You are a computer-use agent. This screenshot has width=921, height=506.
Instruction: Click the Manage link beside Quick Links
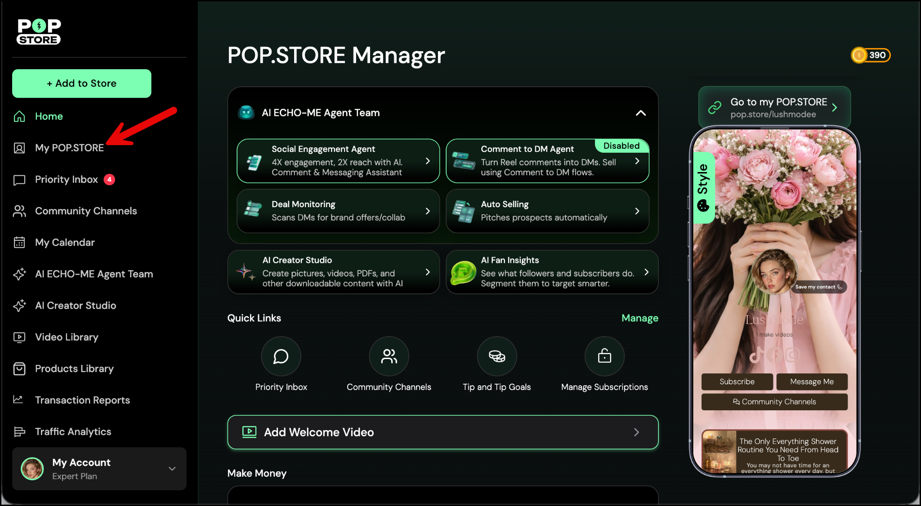pyautogui.click(x=639, y=318)
